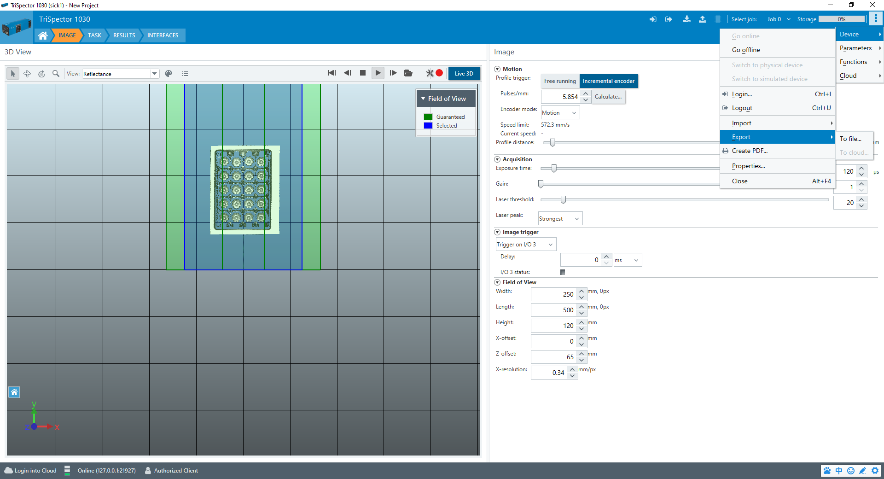
Task: Click the I/O 3 status indicator
Action: (x=563, y=272)
